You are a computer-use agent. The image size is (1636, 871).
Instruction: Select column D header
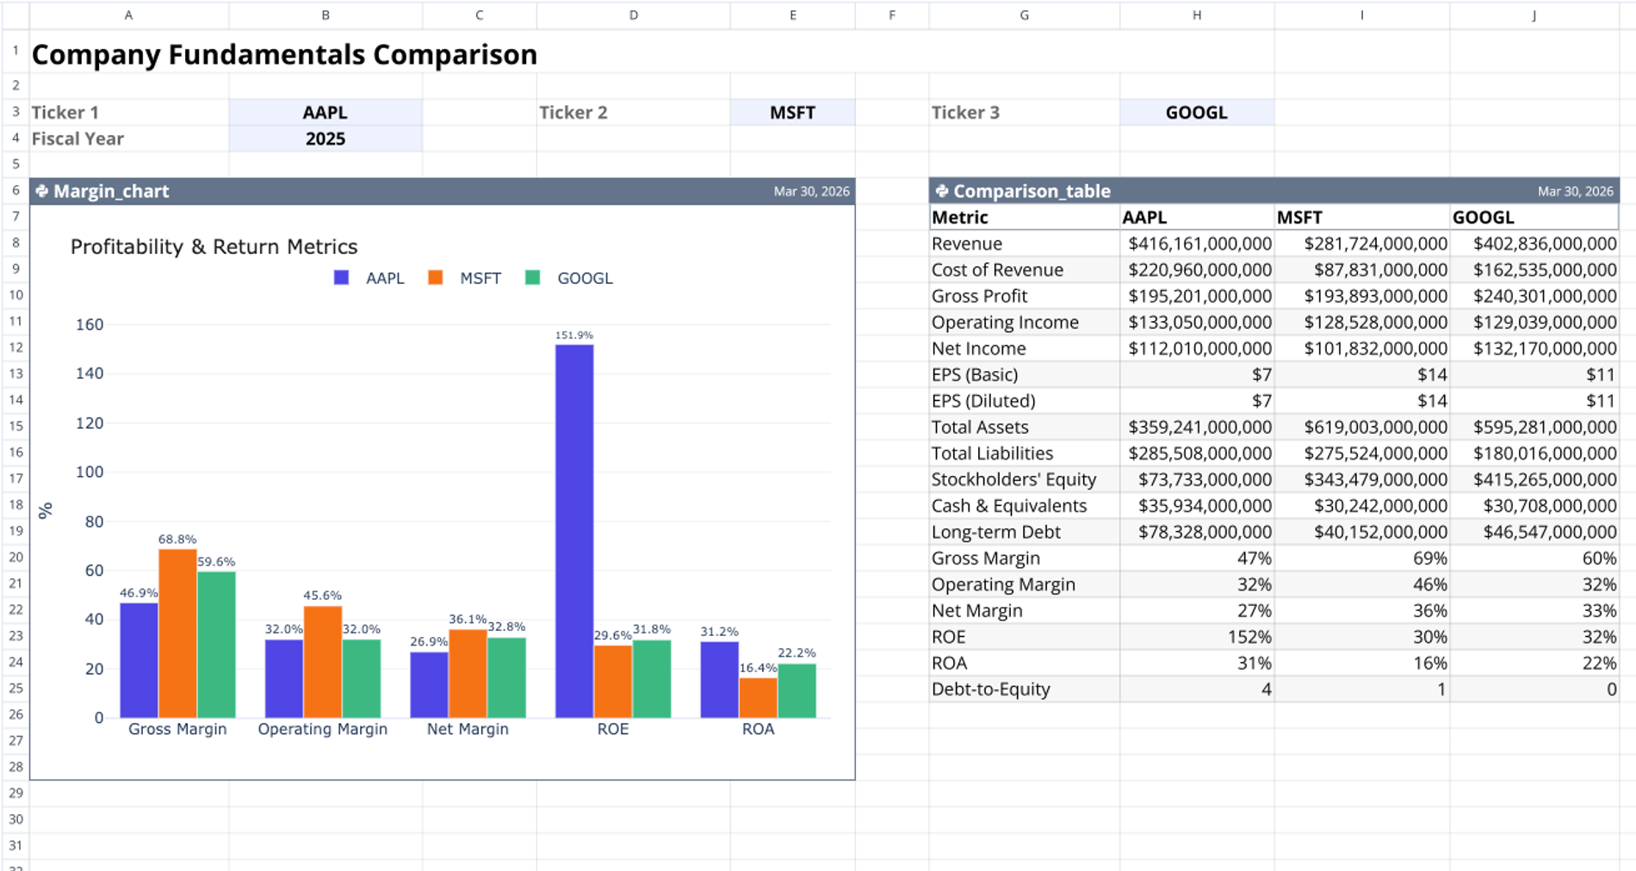[634, 15]
